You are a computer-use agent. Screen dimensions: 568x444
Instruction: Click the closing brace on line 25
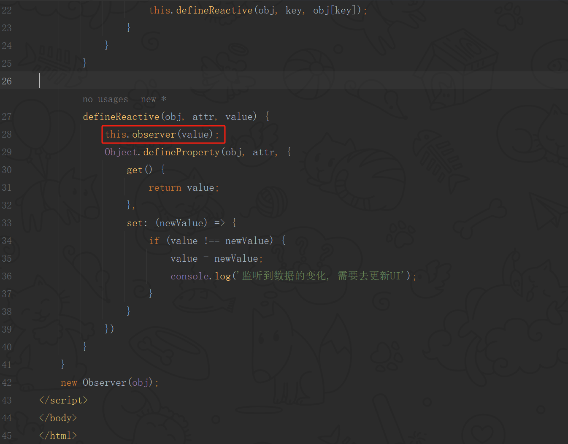pyautogui.click(x=85, y=63)
